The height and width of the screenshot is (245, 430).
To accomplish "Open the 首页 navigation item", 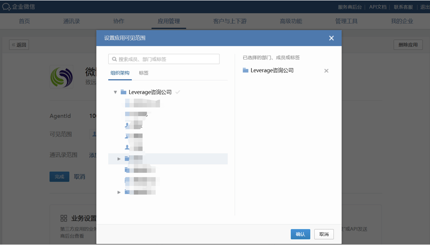I will (x=24, y=21).
